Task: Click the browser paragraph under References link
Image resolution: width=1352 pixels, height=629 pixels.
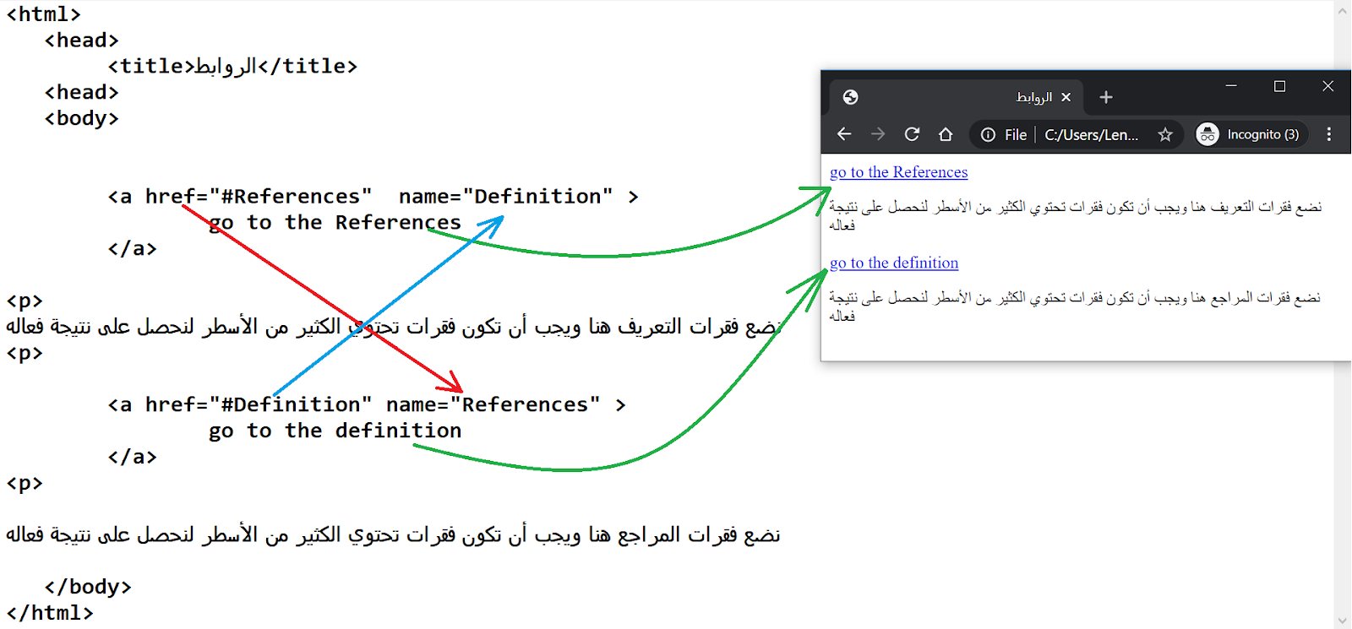Action: [x=1075, y=216]
